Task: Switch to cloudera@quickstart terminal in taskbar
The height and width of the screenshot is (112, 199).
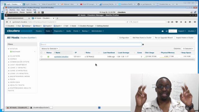Action: 41,108
